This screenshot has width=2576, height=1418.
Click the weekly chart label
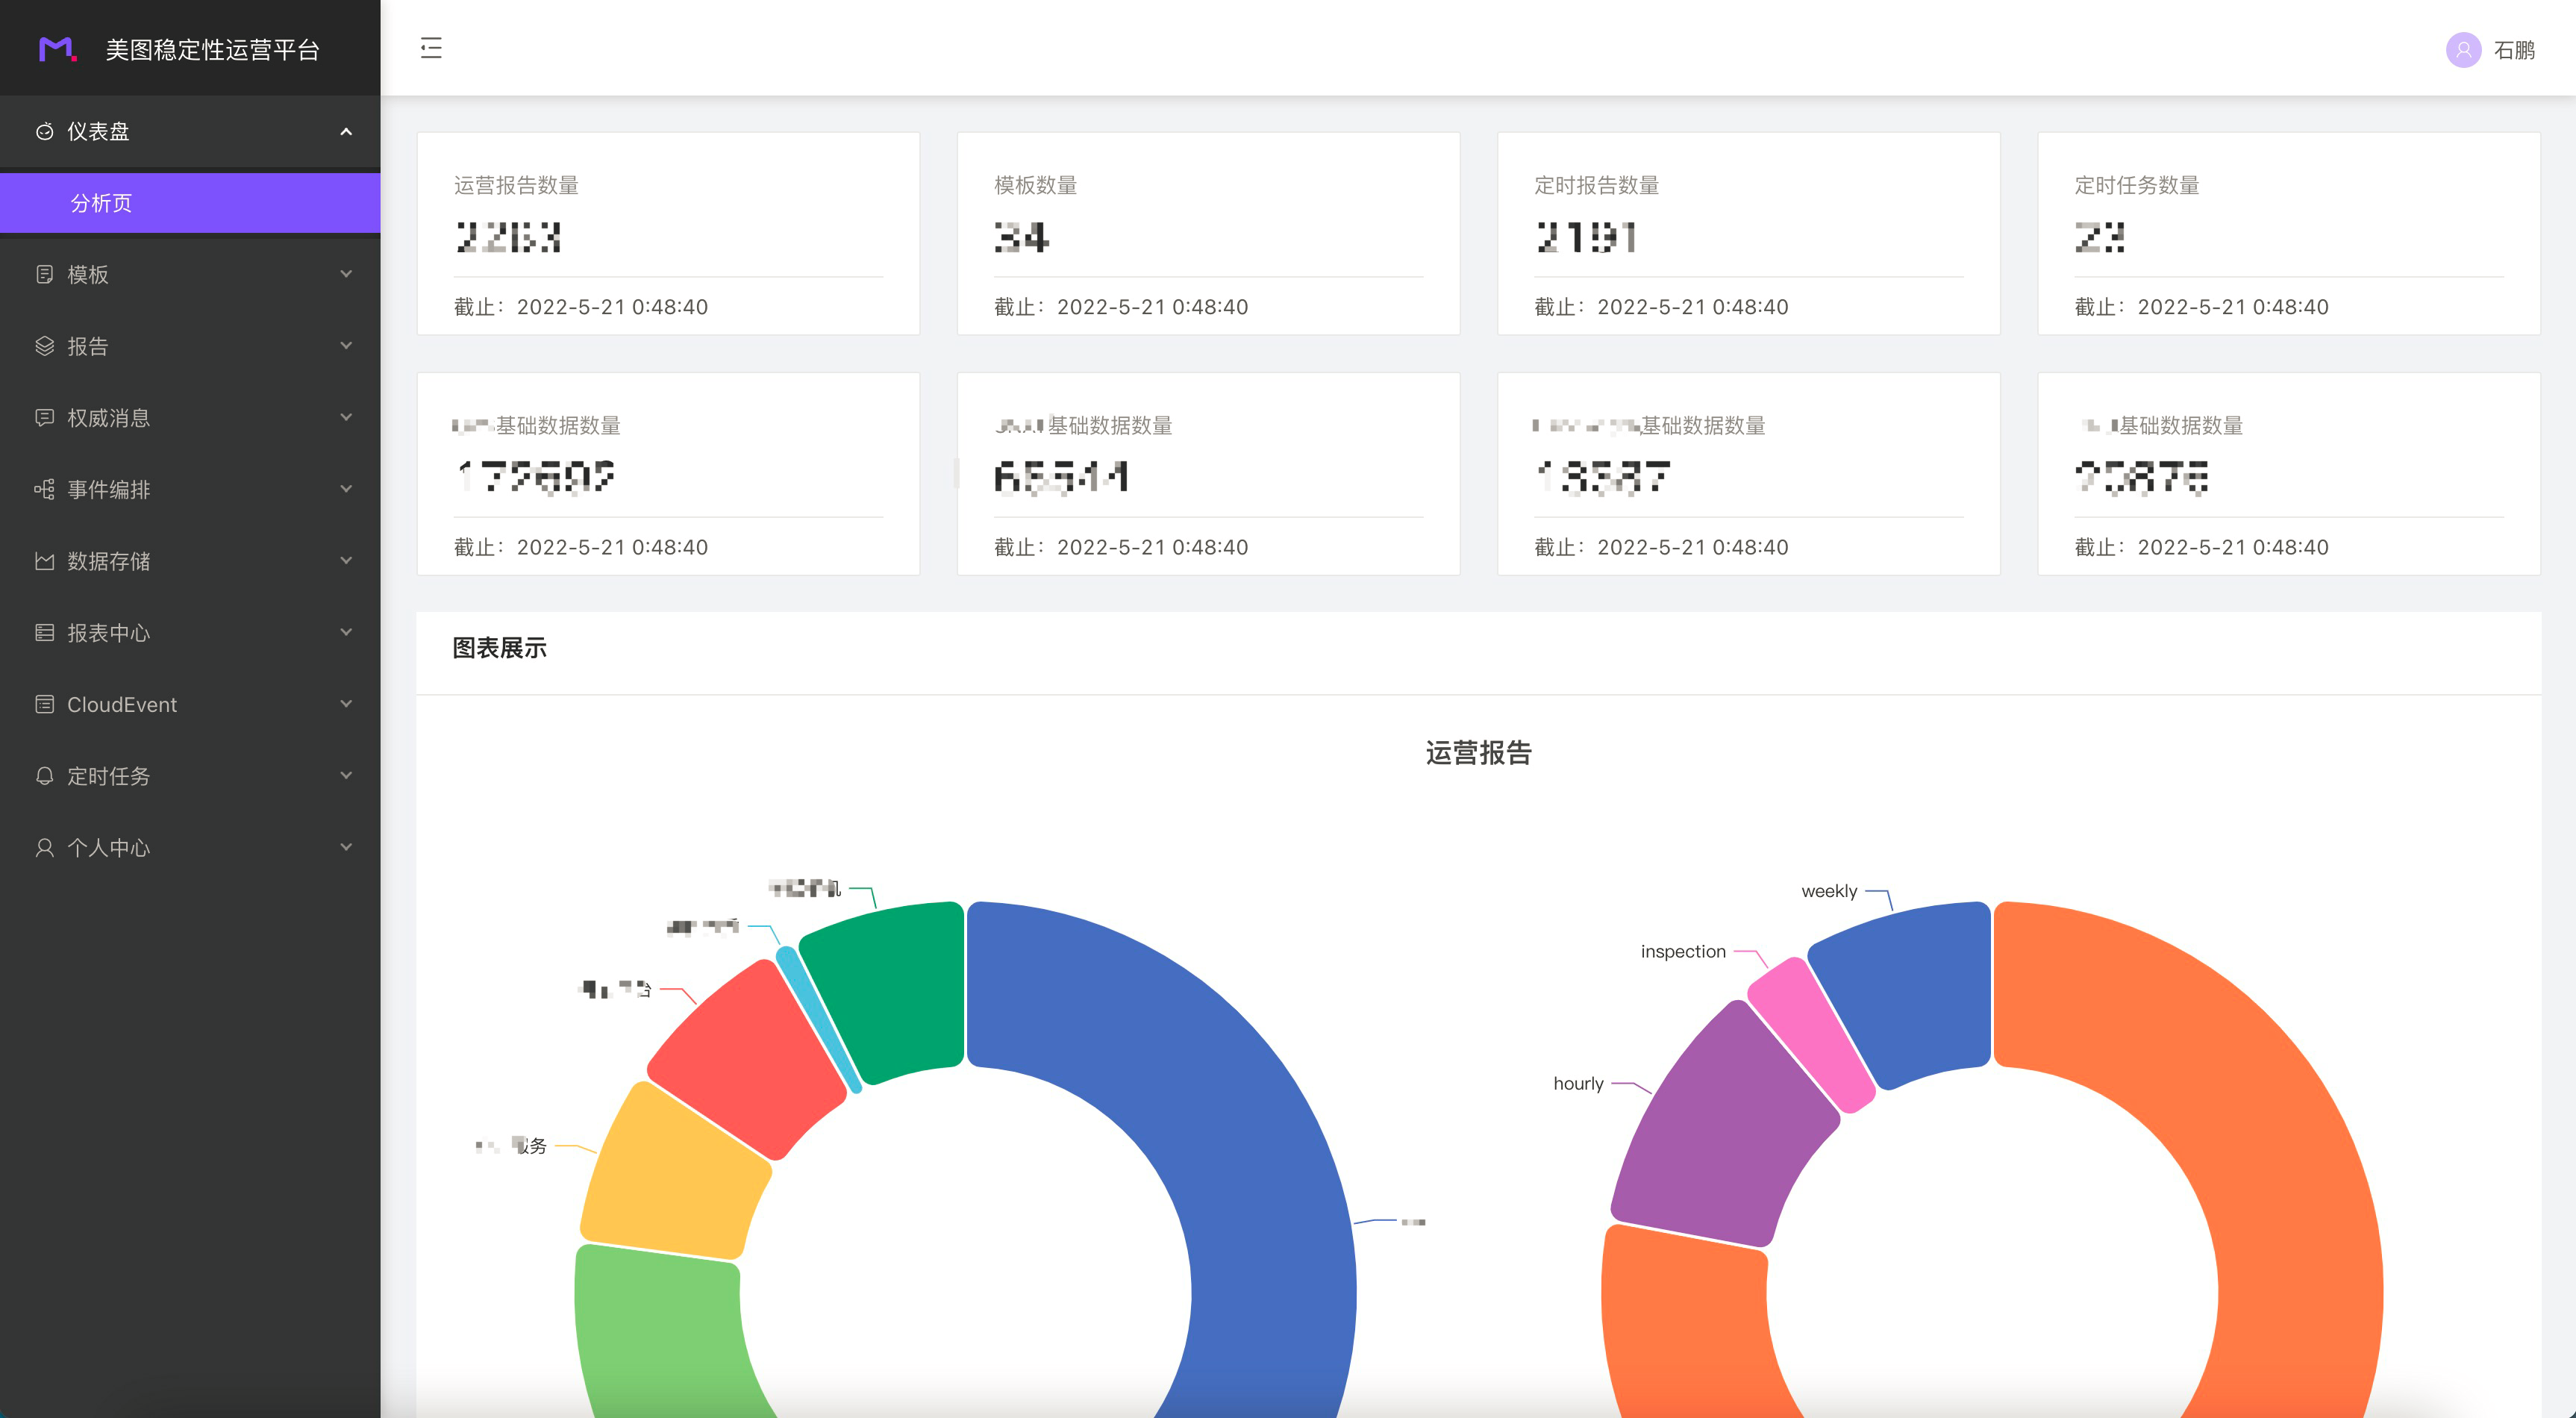(1829, 891)
